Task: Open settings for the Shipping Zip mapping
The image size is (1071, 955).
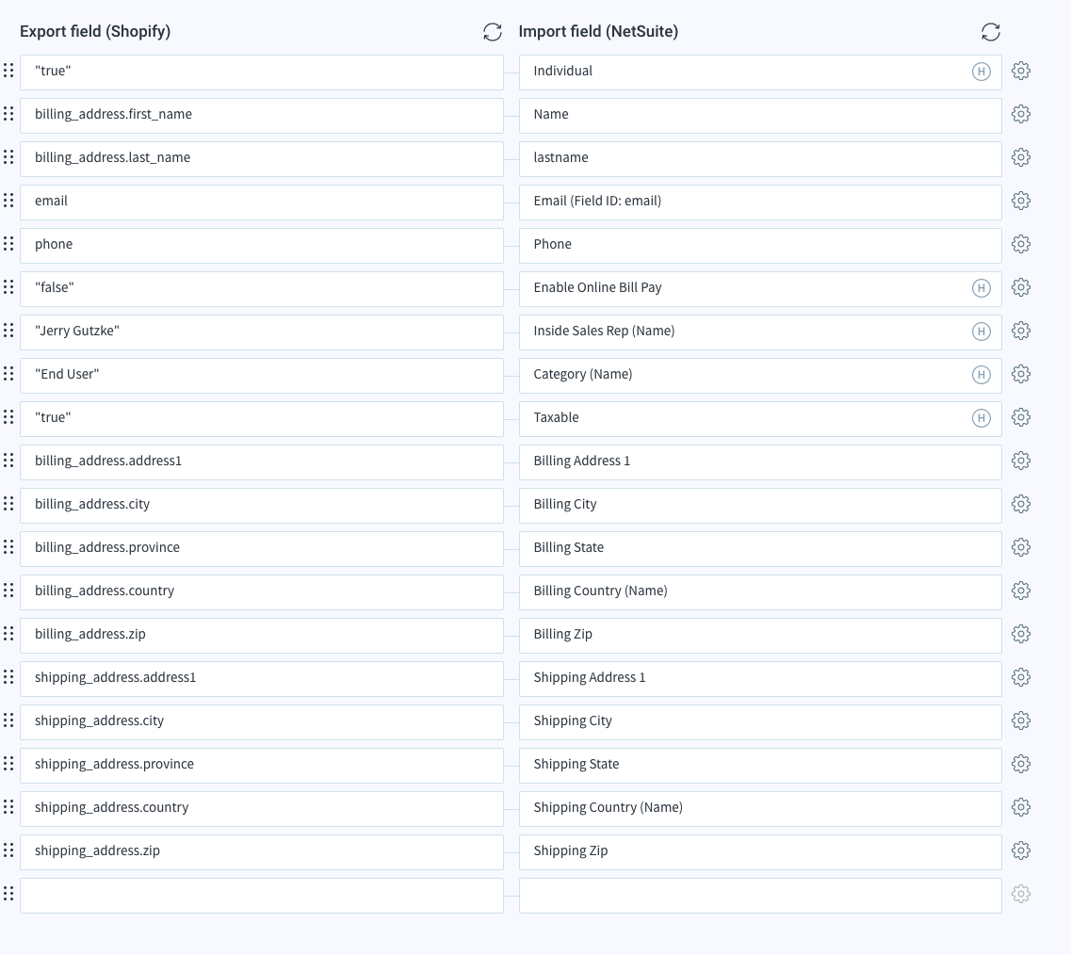Action: [x=1021, y=850]
